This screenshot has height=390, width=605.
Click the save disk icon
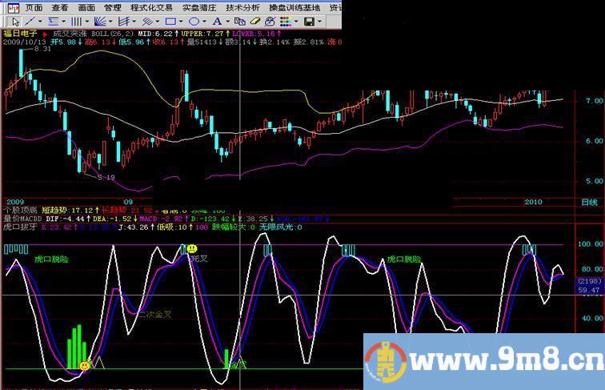[x=308, y=22]
